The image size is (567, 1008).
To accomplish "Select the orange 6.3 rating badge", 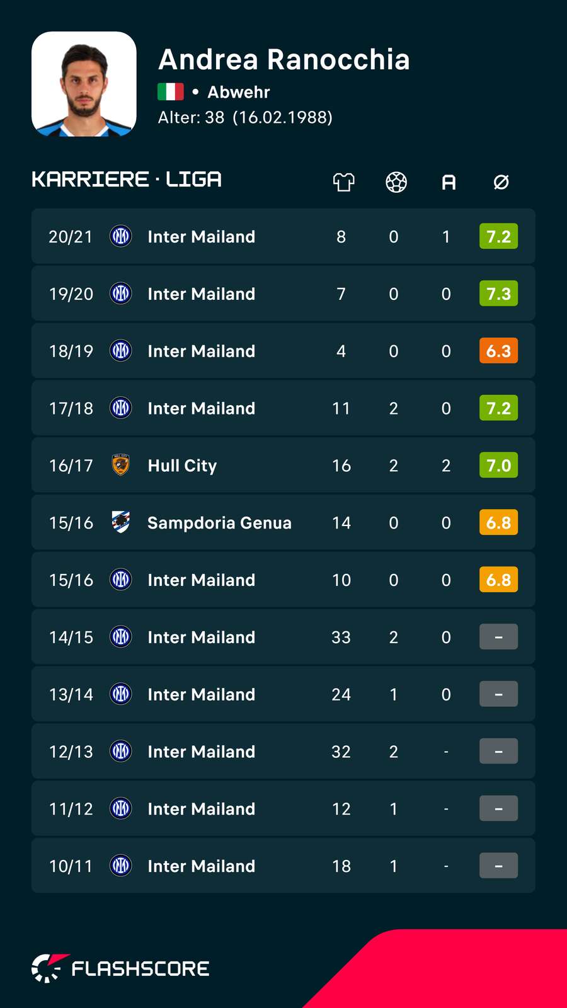I will 498,351.
